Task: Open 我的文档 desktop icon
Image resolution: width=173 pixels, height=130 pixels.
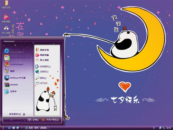Action: coord(6,5)
